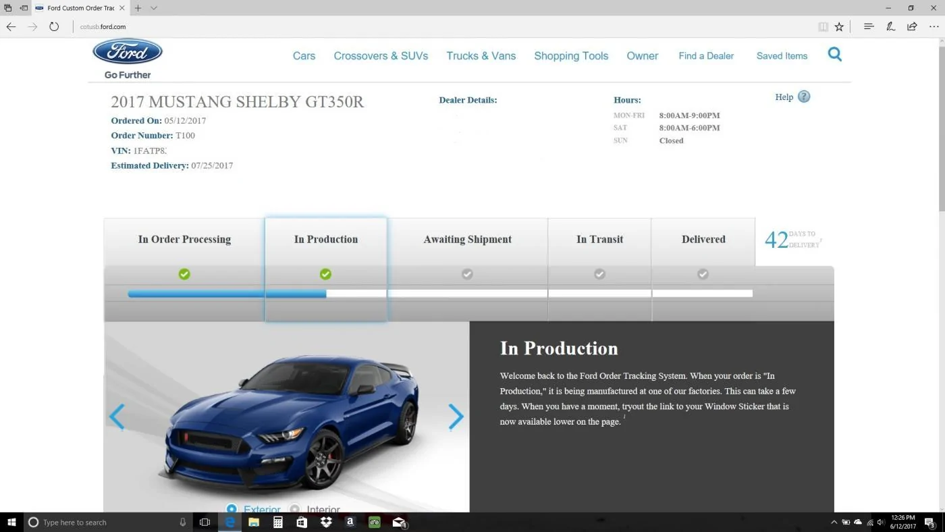Viewport: 945px width, 532px height.
Task: Open the Edge Hub icon
Action: (869, 26)
